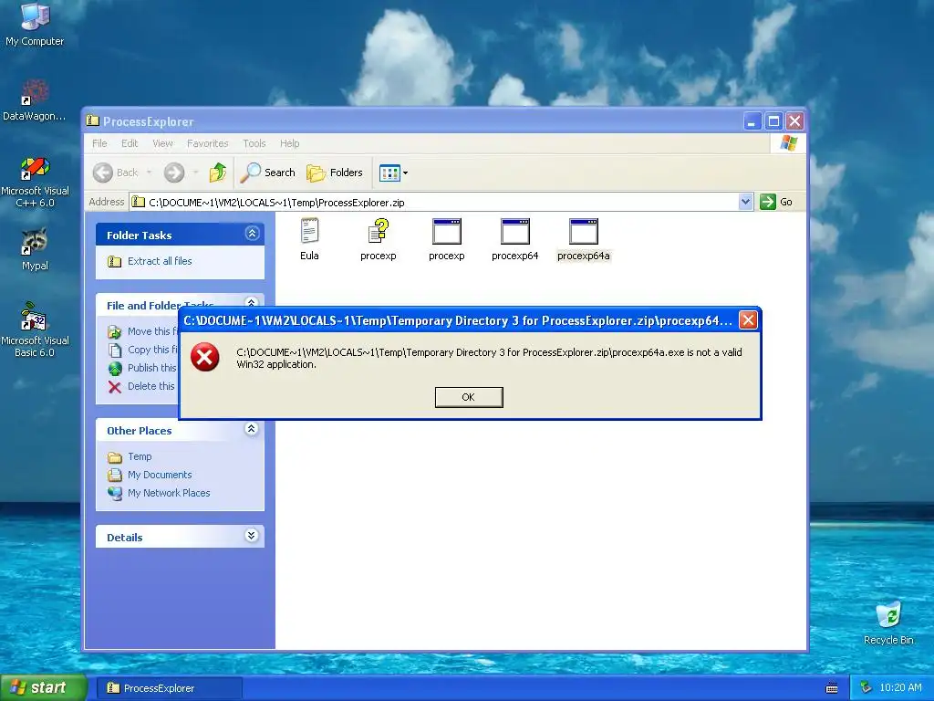Go up one folder level
Image resolution: width=934 pixels, height=701 pixels.
click(218, 173)
